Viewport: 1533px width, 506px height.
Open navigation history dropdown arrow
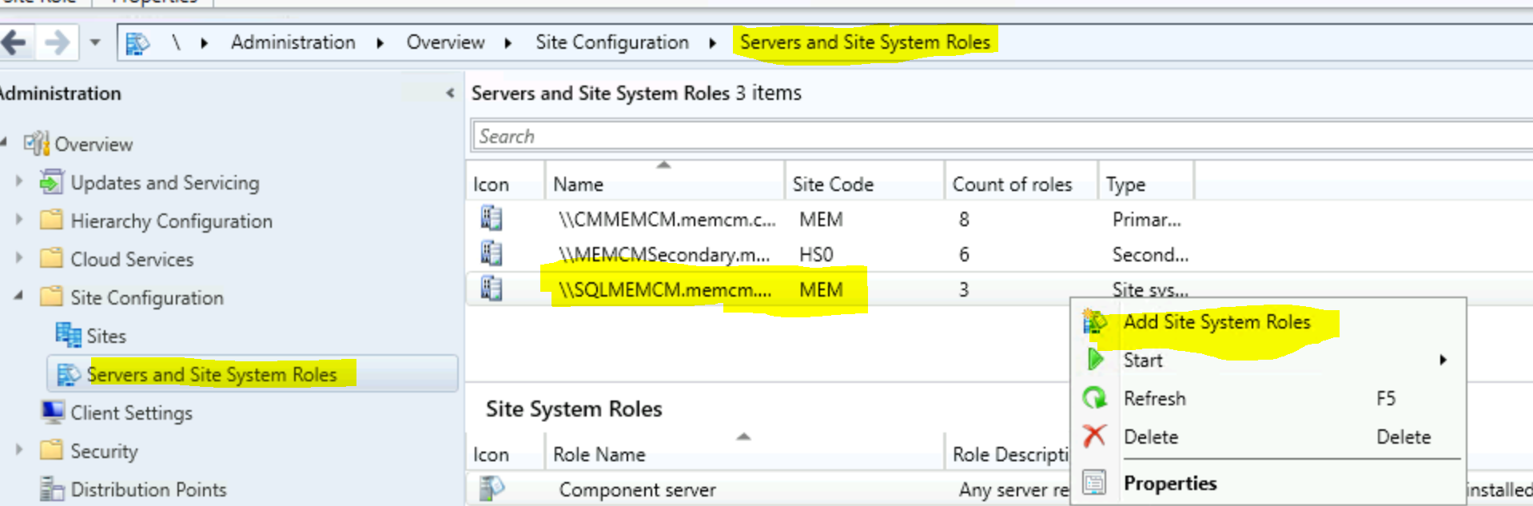(x=95, y=42)
